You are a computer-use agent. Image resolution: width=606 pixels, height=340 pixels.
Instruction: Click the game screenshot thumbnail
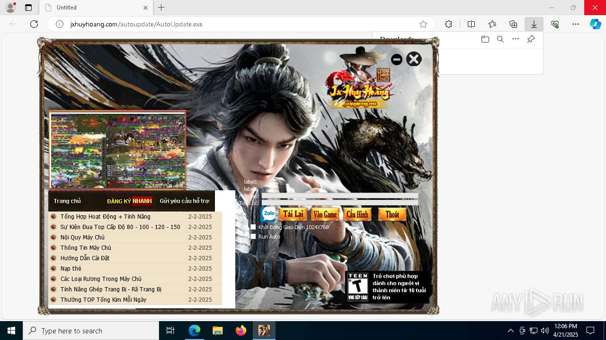point(117,150)
